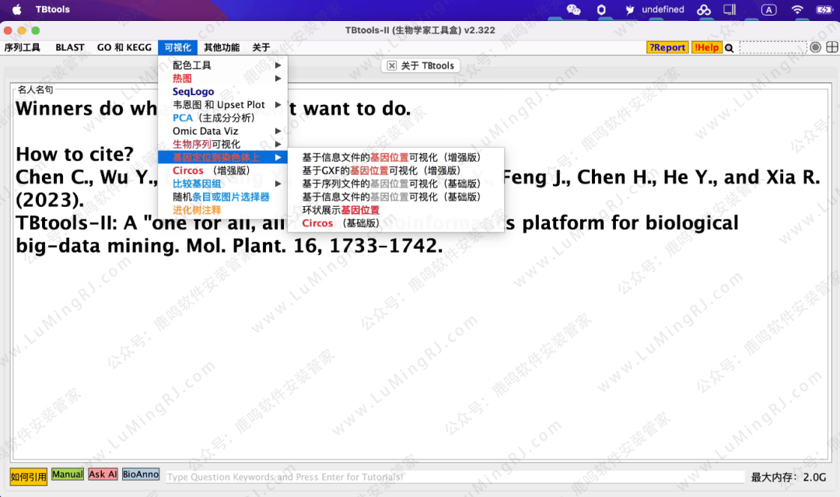This screenshot has height=497, width=840.
Task: Click the tutorial keyword search field
Action: 454,477
